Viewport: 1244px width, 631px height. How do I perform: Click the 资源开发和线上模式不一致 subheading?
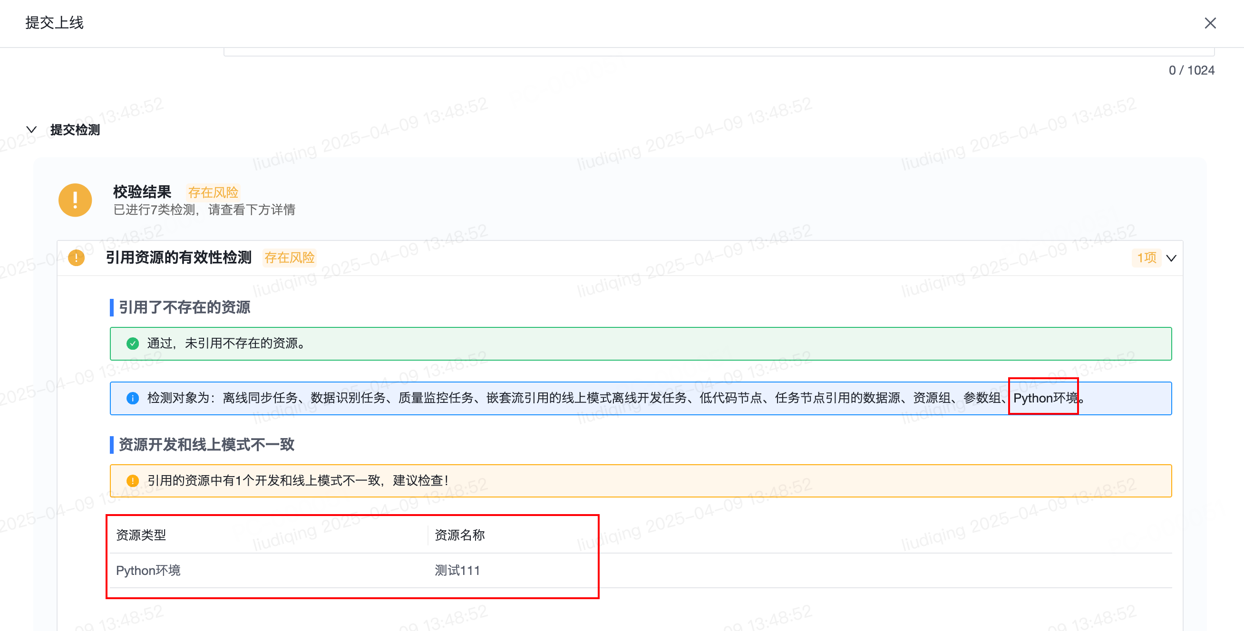pyautogui.click(x=207, y=444)
